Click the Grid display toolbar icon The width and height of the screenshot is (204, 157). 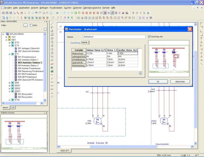click(x=101, y=13)
